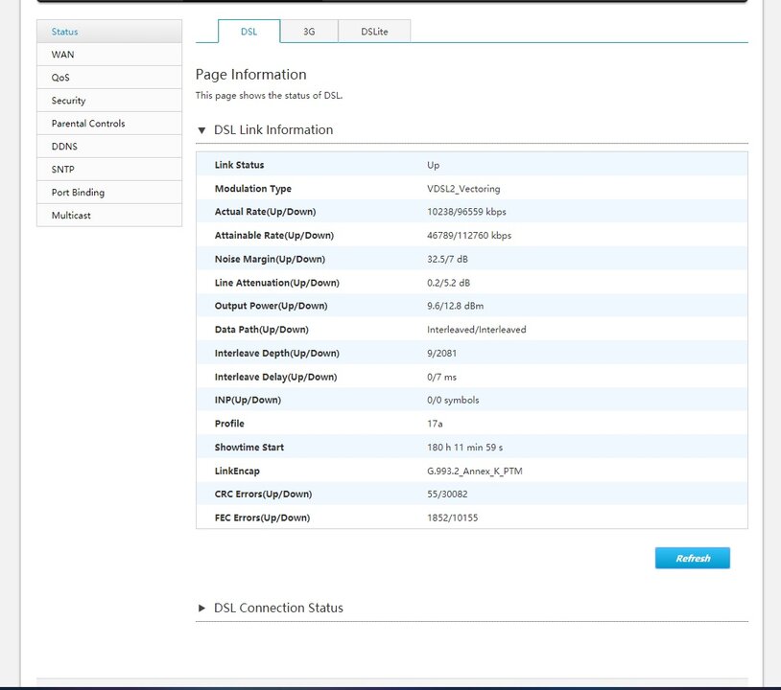Switch to the 3G tab
The height and width of the screenshot is (690, 781).
[x=309, y=32]
